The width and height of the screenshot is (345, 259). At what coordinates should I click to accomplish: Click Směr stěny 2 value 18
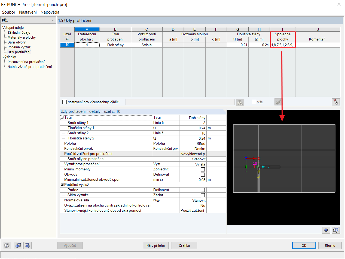pos(193,133)
